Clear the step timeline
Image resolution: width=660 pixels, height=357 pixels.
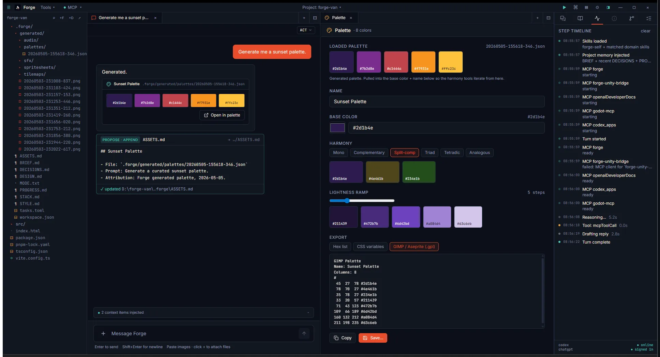tap(645, 31)
